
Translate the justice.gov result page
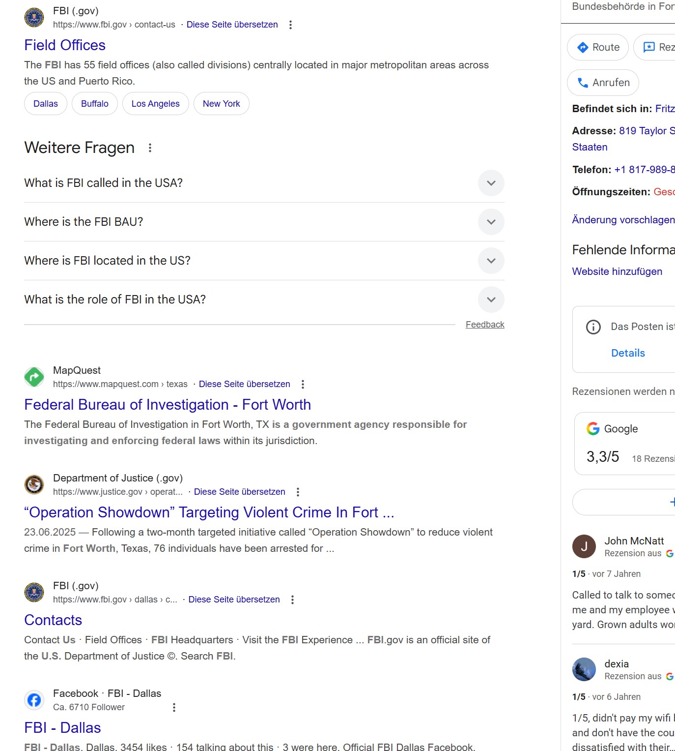[240, 492]
